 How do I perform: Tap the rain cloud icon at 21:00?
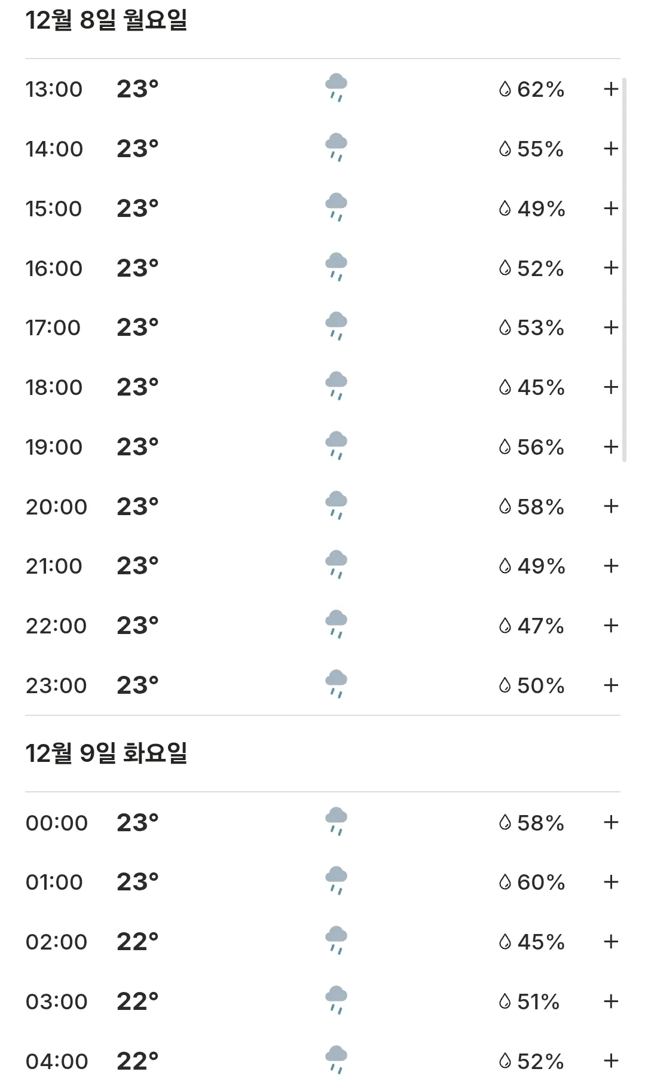coord(336,565)
